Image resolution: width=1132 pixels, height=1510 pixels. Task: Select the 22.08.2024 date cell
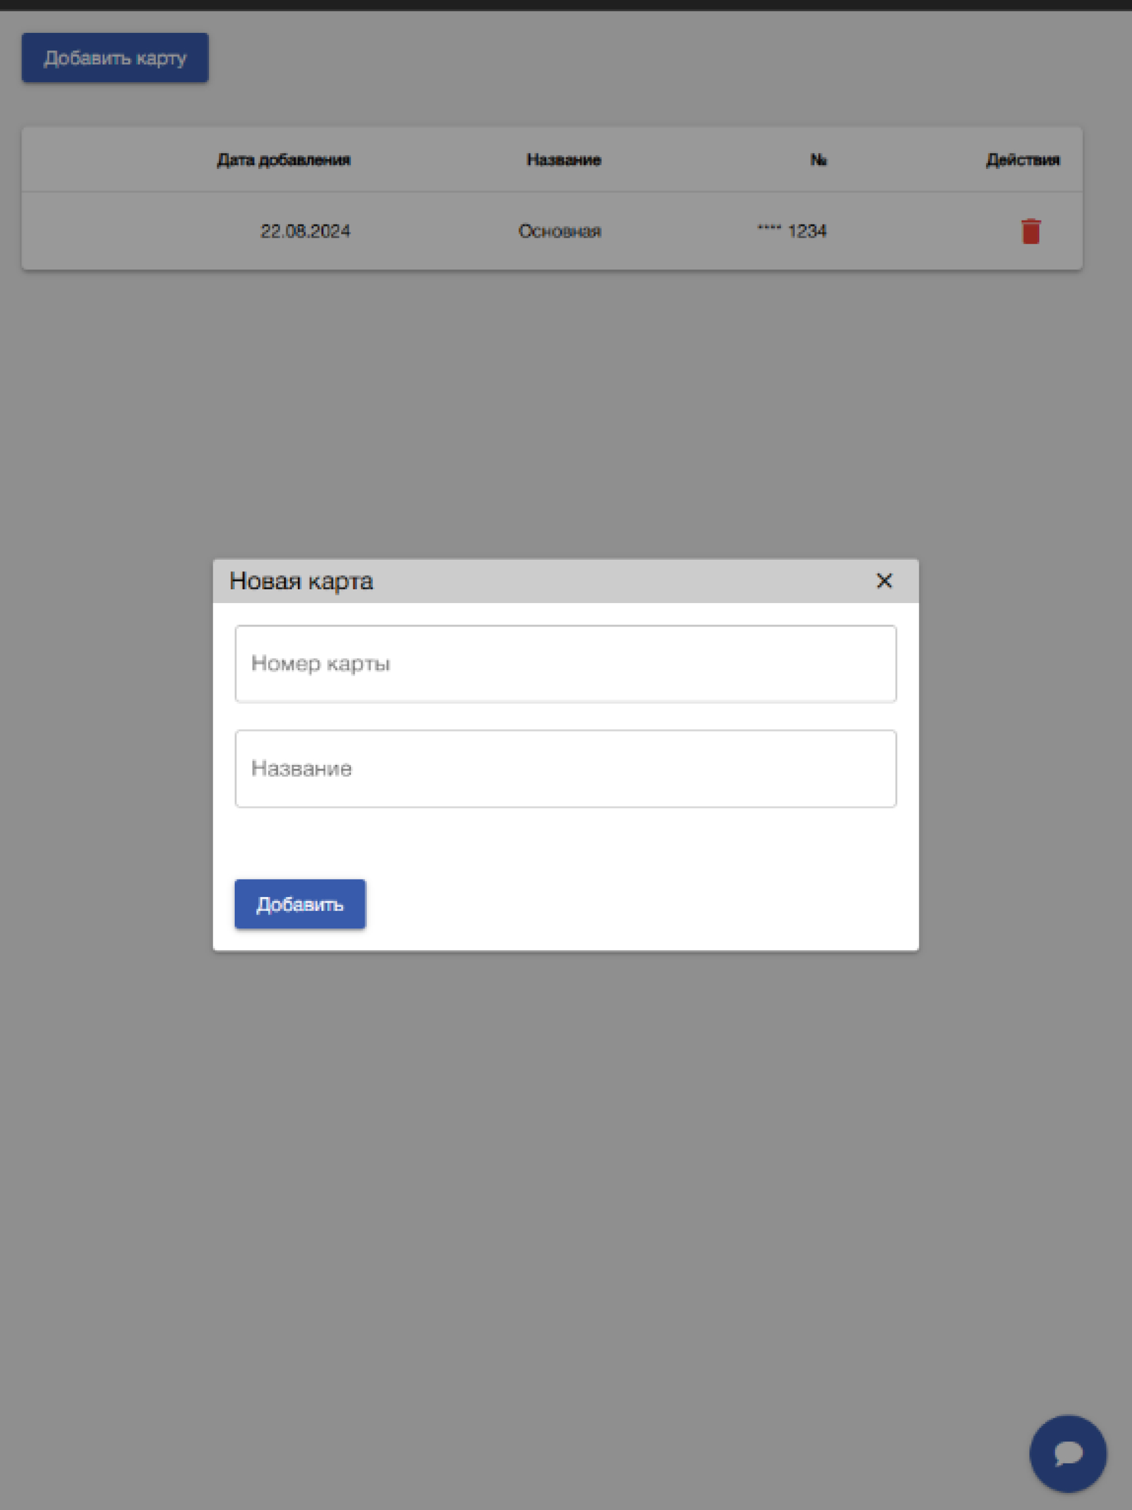[x=305, y=232]
